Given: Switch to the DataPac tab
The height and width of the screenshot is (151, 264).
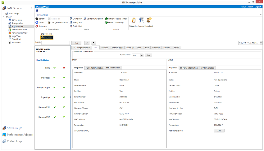Looking at the screenshot, I should pyautogui.click(x=105, y=48).
